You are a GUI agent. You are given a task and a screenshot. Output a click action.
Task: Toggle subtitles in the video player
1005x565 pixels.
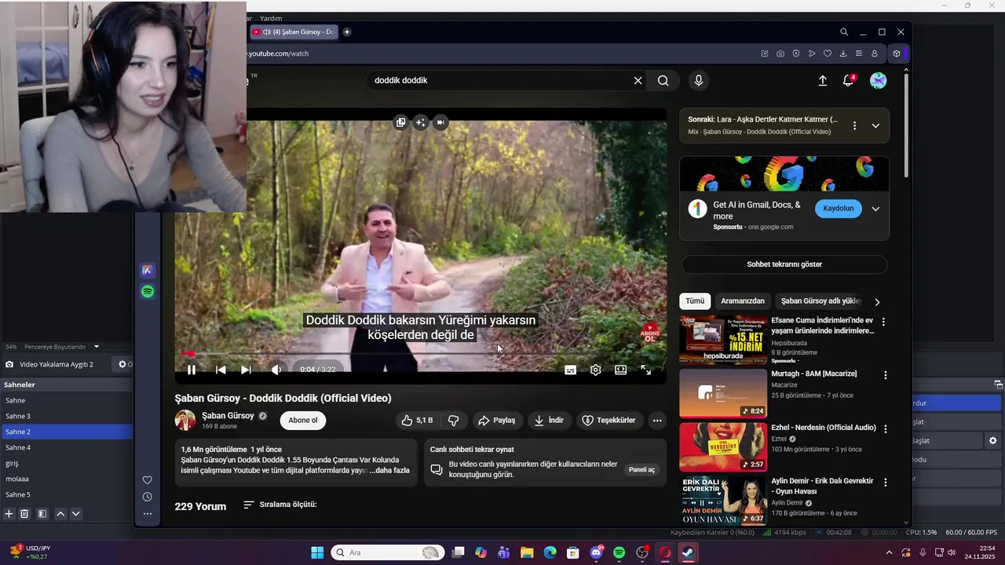pyautogui.click(x=571, y=370)
